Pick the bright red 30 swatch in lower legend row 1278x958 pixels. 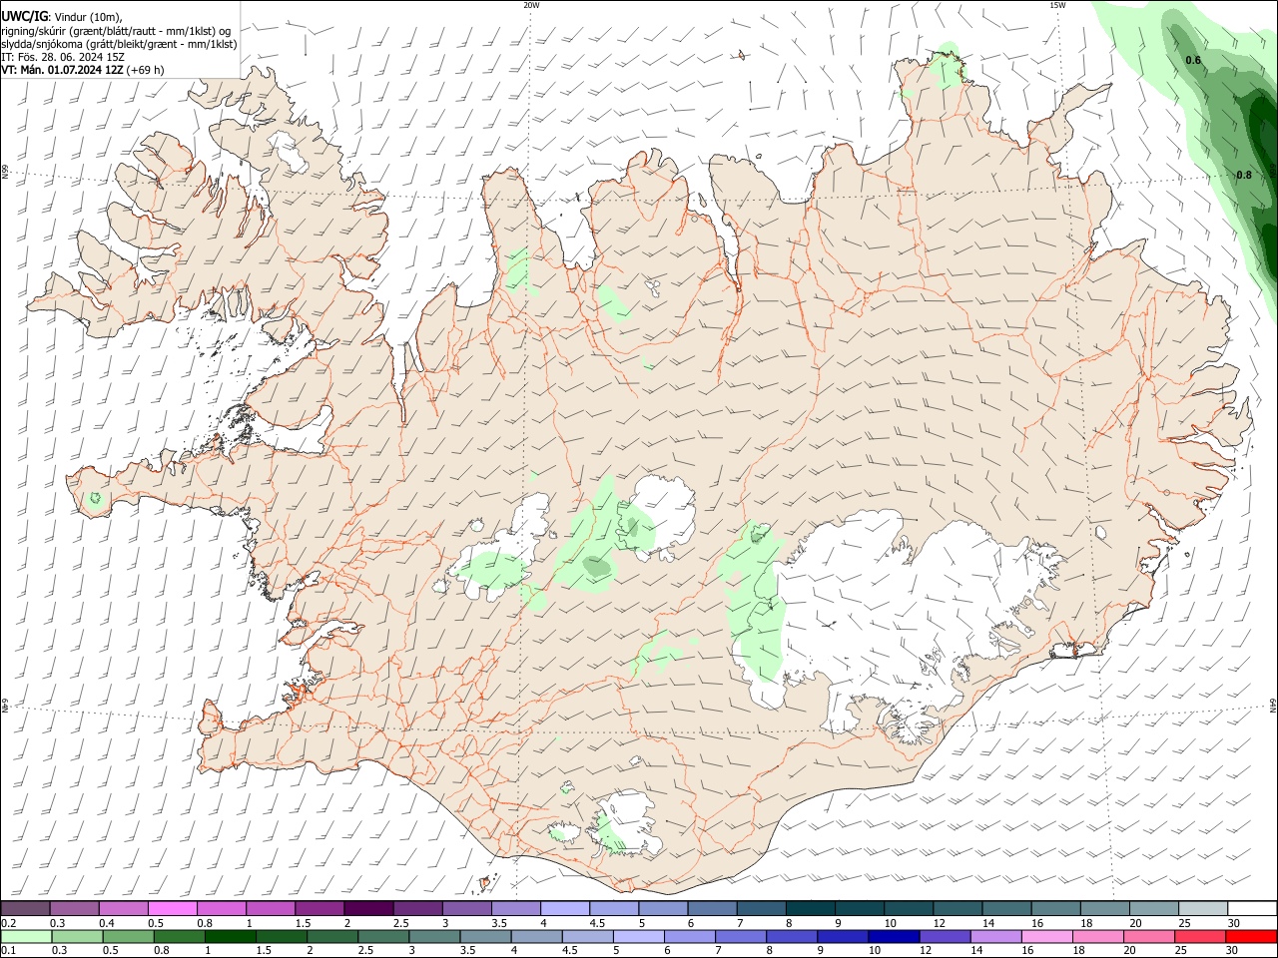click(1252, 936)
